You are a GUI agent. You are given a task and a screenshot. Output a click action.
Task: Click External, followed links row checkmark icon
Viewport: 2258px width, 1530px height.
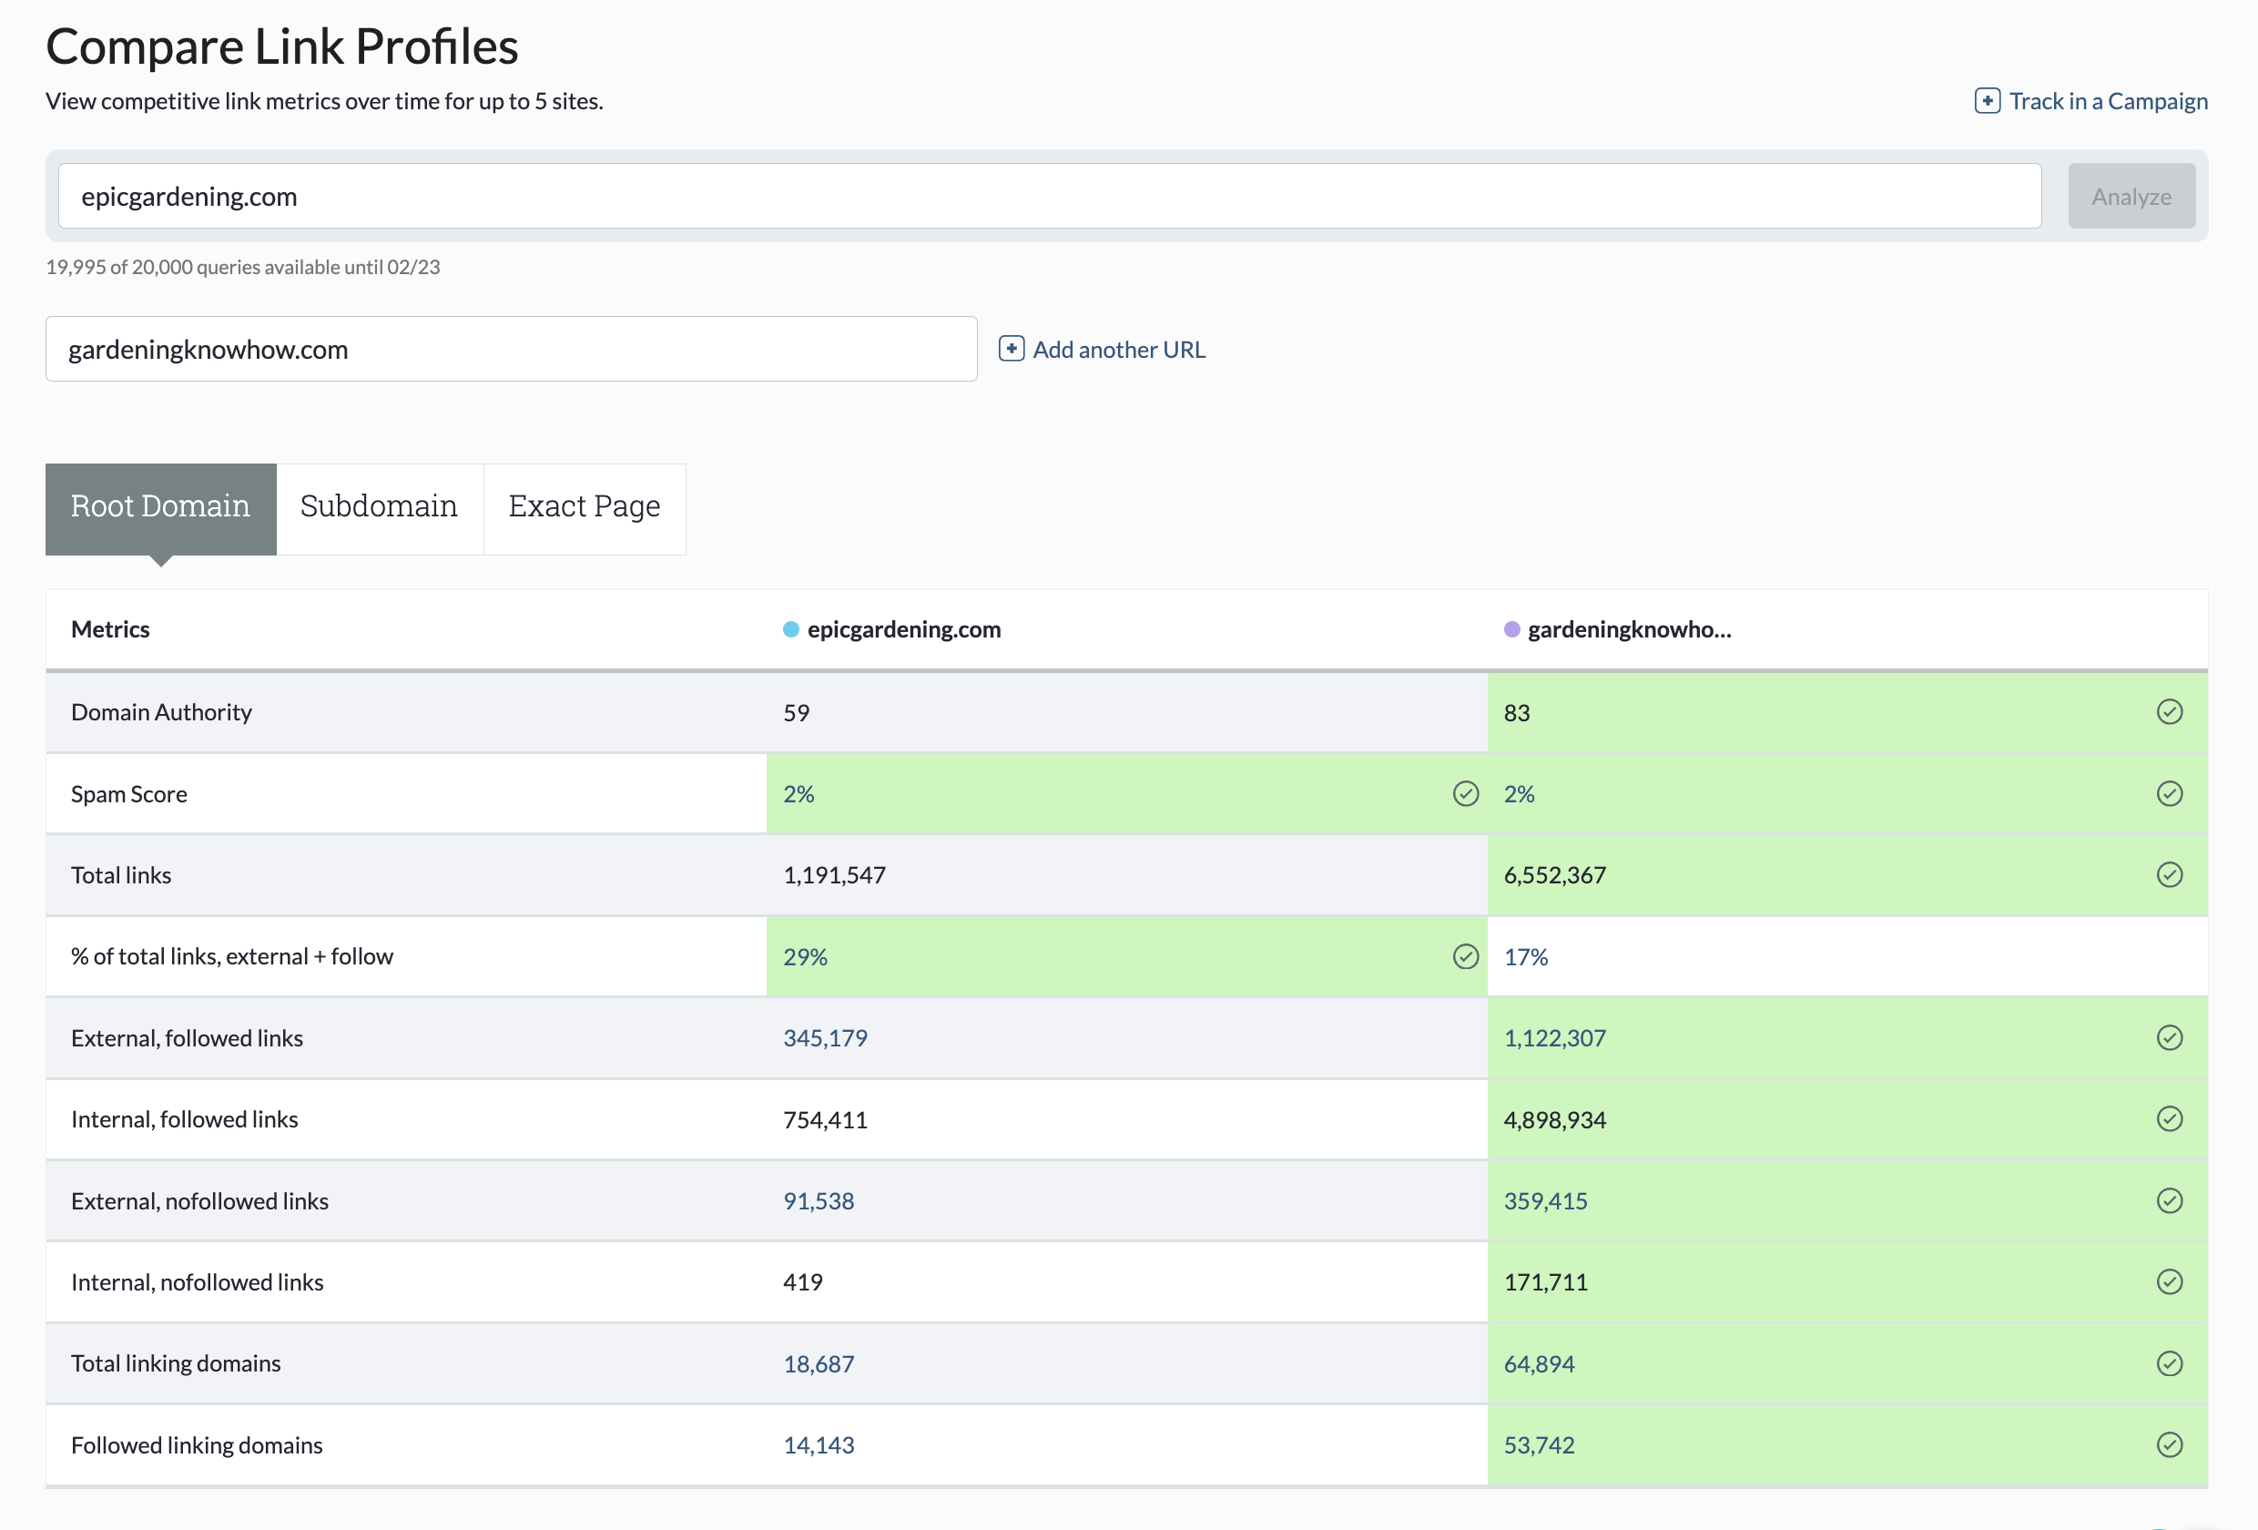coord(2169,1038)
